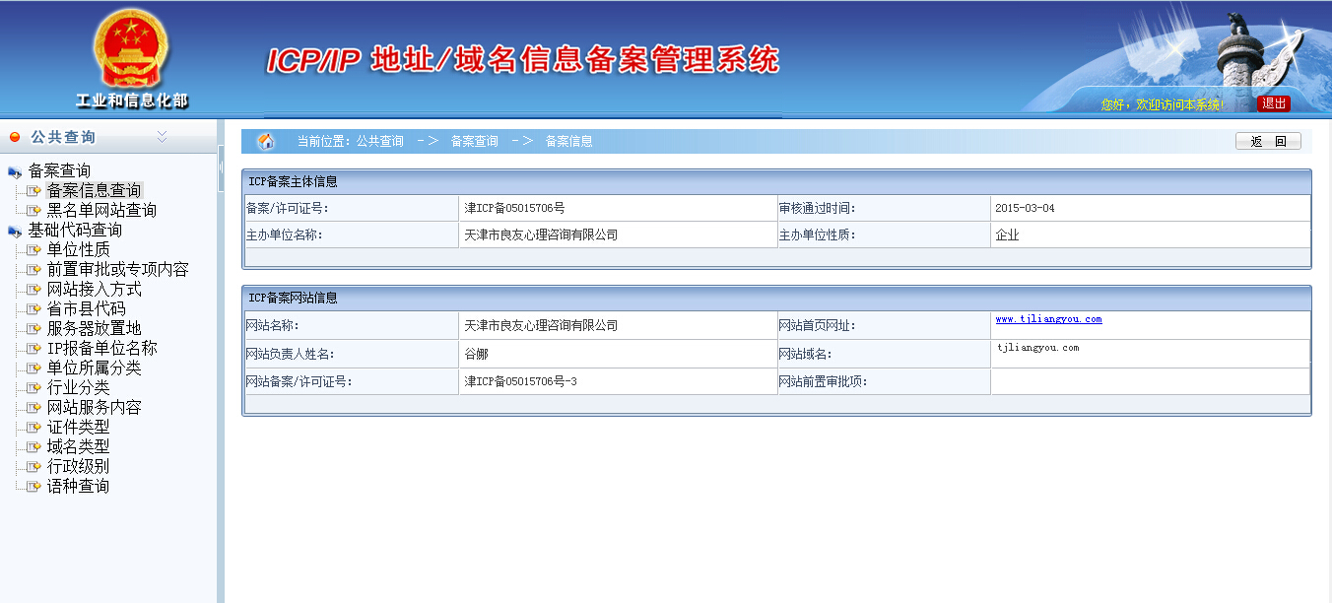Click 公共查询 in the breadcrumb path
The height and width of the screenshot is (603, 1332).
click(x=380, y=141)
